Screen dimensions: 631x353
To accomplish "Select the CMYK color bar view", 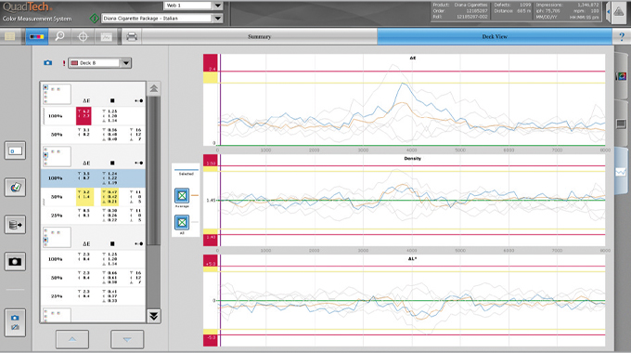I will pyautogui.click(x=36, y=36).
